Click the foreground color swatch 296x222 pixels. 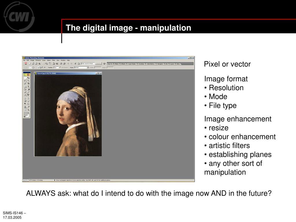coord(26,114)
